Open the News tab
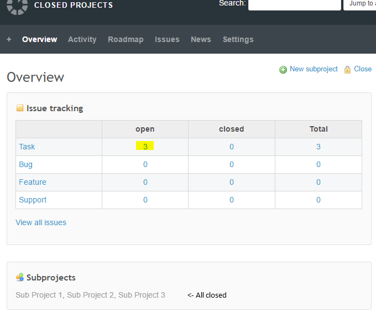Image resolution: width=376 pixels, height=317 pixels. coord(201,39)
